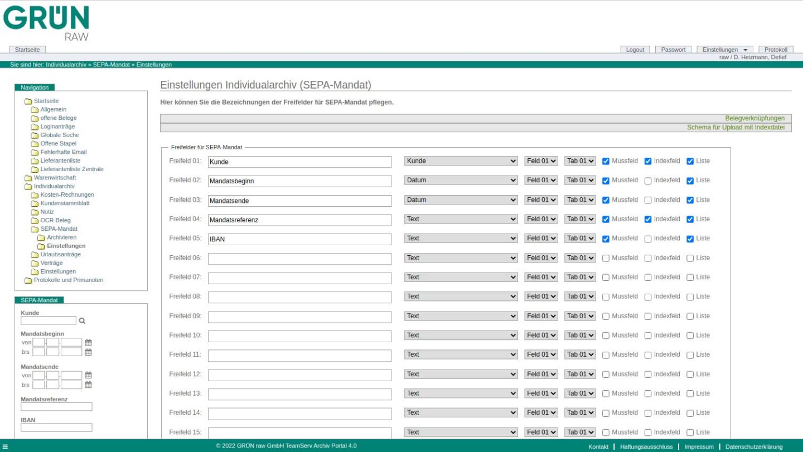Click folder icon beside Urlaubsanträge
Image resolution: width=803 pixels, height=452 pixels.
pos(35,255)
